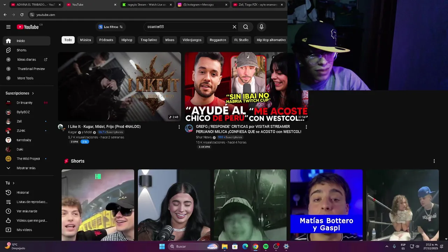The height and width of the screenshot is (252, 448).
Task: Open Listas de reproducción
Action: coord(27,202)
